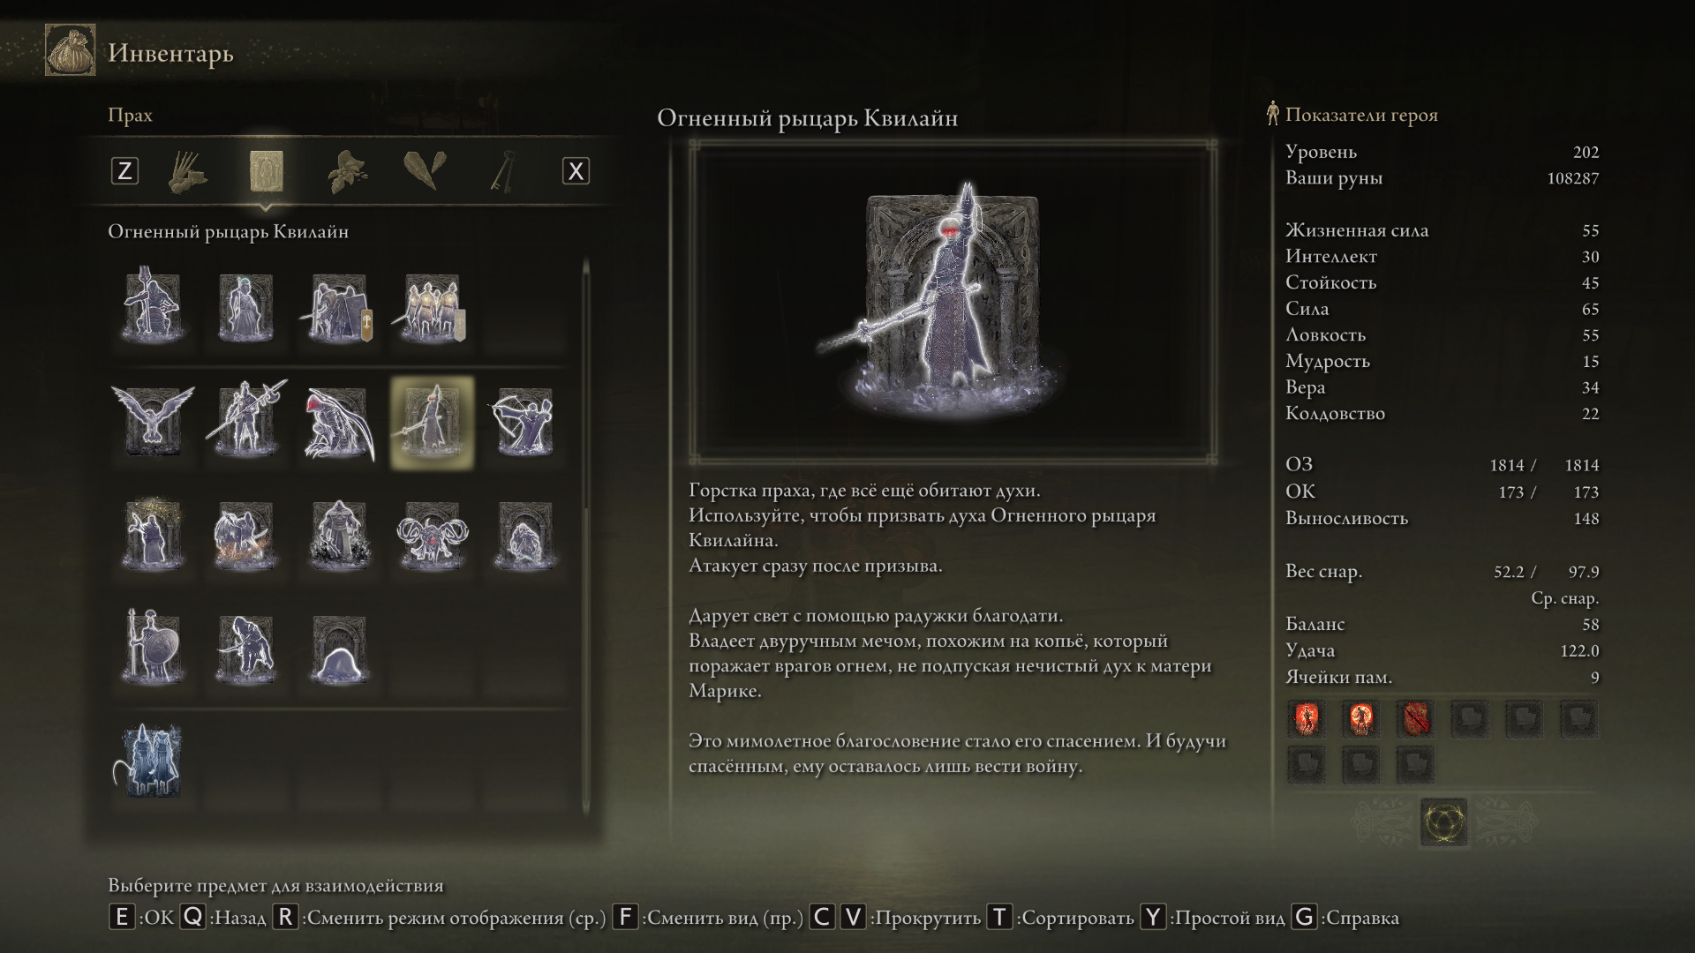The image size is (1695, 953).
Task: Open the gauntlet tools category tab
Action: click(187, 171)
